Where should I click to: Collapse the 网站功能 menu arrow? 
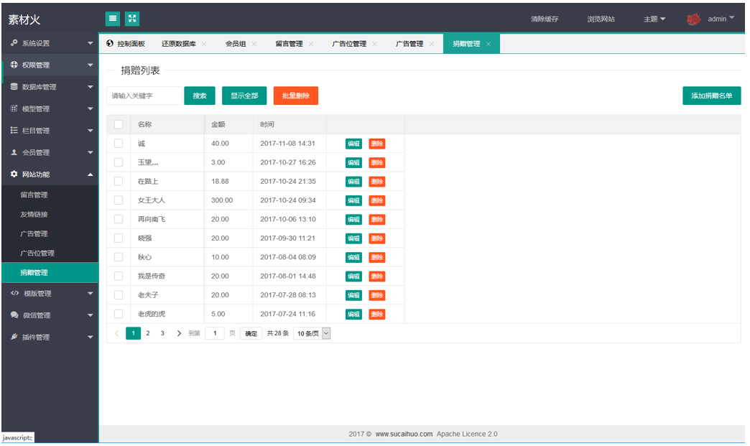[91, 175]
